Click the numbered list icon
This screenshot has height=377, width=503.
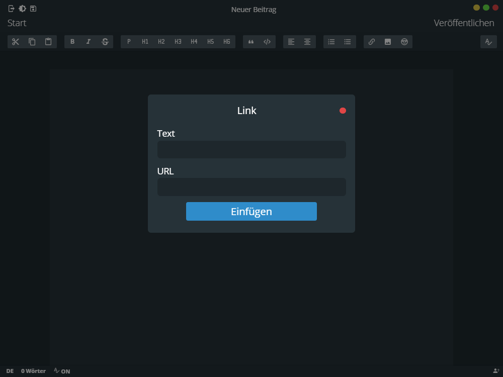click(331, 42)
